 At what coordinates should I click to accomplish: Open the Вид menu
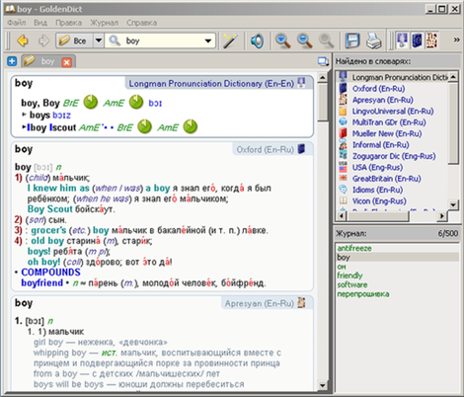click(x=40, y=23)
